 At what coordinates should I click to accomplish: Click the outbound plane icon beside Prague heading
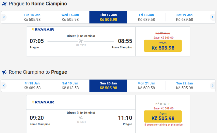[x=4, y=4]
